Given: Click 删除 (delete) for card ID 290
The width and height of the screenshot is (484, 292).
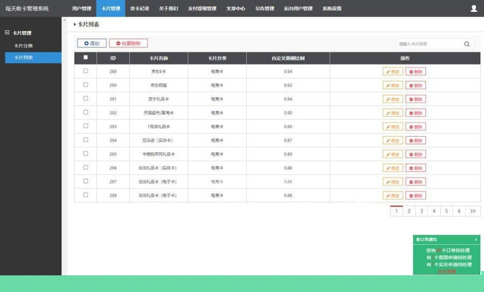Looking at the screenshot, I should pyautogui.click(x=416, y=85).
